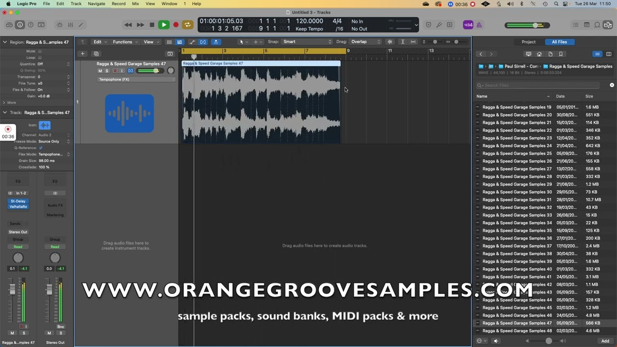
Task: Show the toolbar
Action: coord(41,25)
